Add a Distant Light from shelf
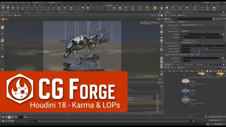This screenshot has width=226, height=127. 147,8
